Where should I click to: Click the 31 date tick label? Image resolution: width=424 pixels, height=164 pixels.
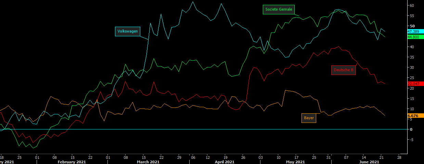328,157
